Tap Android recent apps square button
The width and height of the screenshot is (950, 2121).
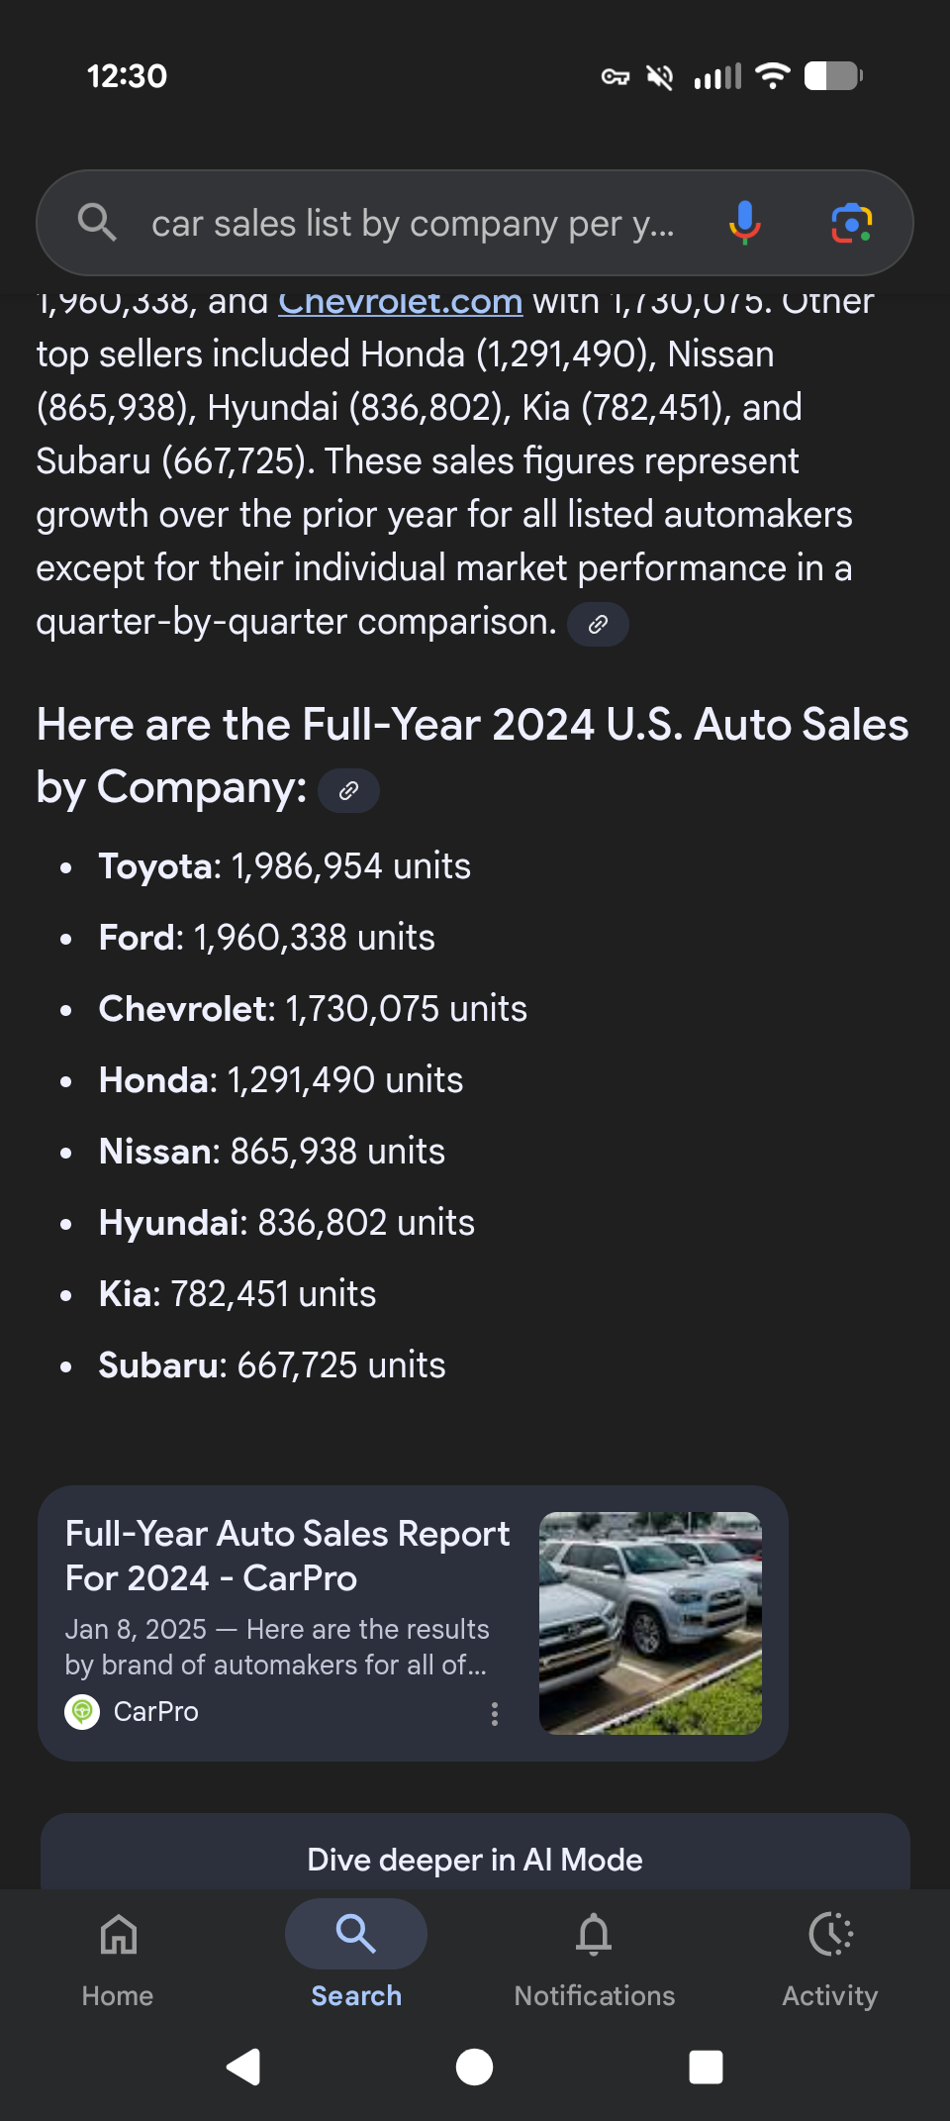point(706,2067)
